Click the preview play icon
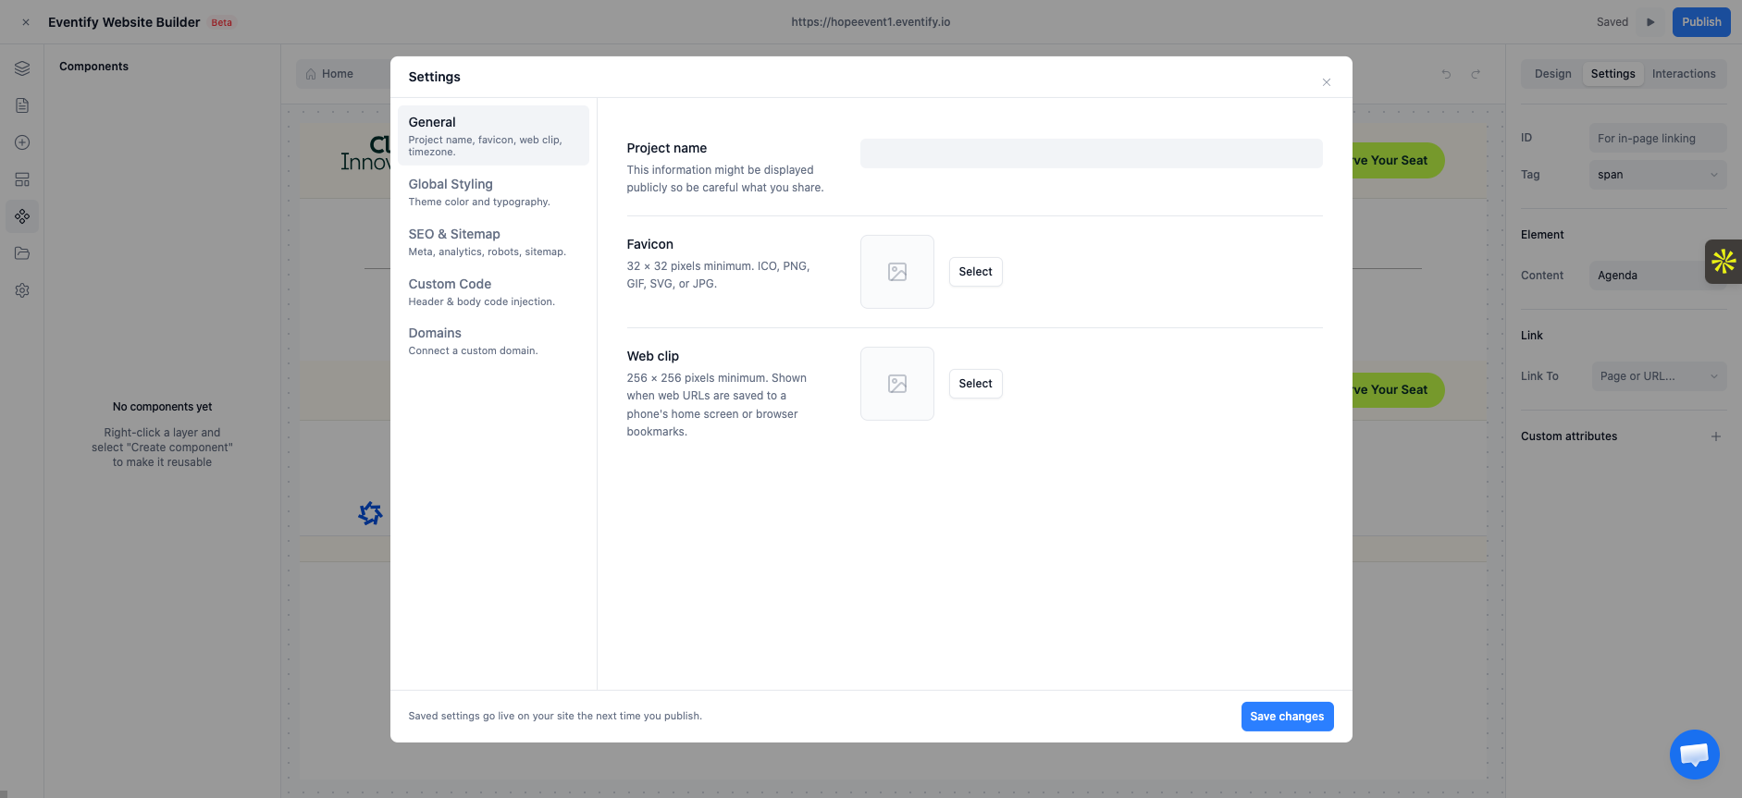 (1650, 22)
